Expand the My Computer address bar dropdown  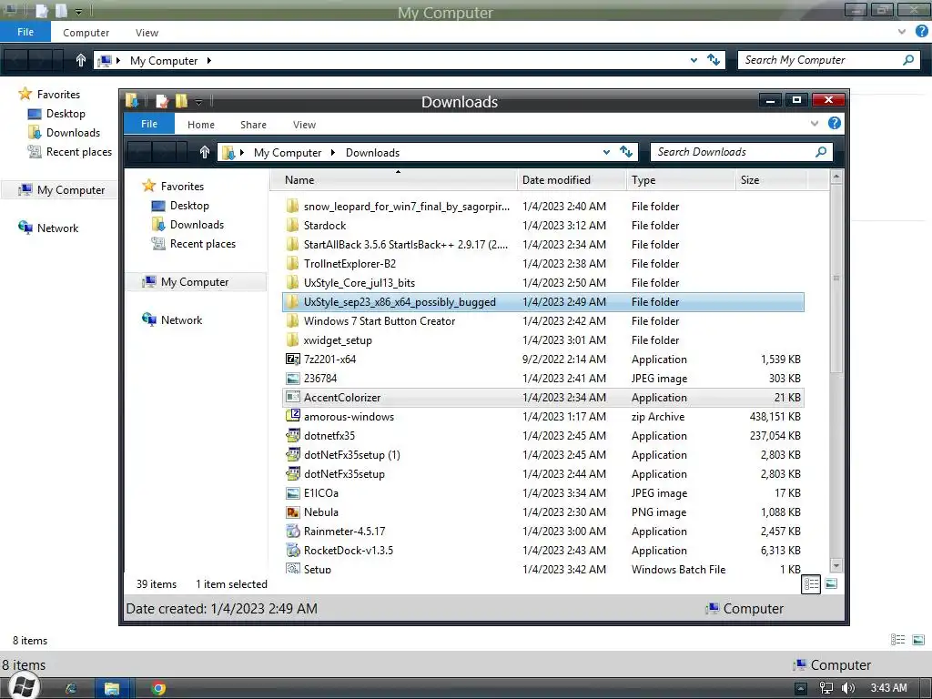click(x=694, y=60)
